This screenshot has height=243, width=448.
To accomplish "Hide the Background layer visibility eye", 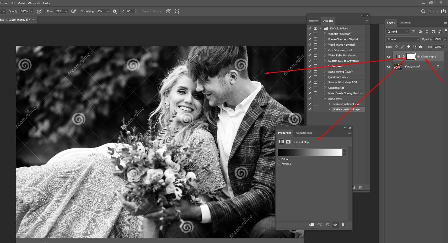I will 389,67.
